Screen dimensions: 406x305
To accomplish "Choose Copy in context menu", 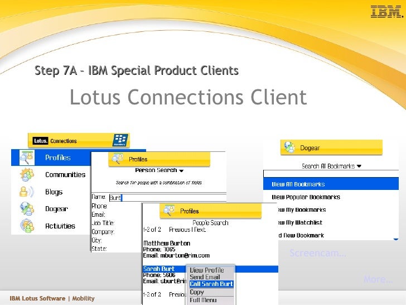I will click(197, 292).
